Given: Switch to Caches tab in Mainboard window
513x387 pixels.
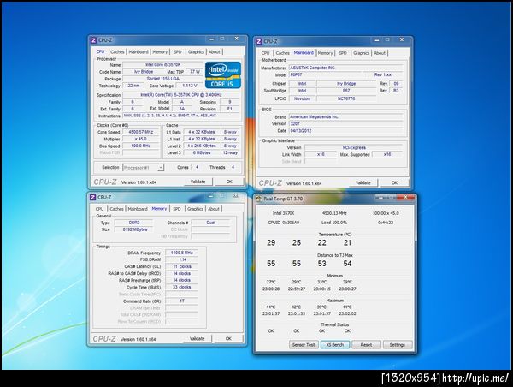Looking at the screenshot, I should [x=283, y=53].
